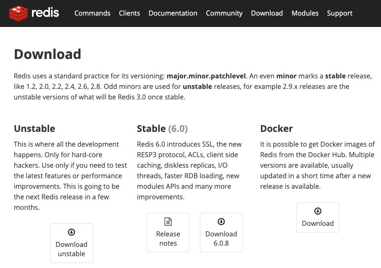The height and width of the screenshot is (268, 381).
Task: Navigate to the Support page
Action: click(340, 13)
